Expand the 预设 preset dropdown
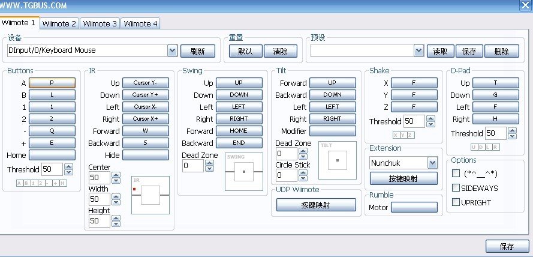533x257 pixels. click(x=419, y=51)
